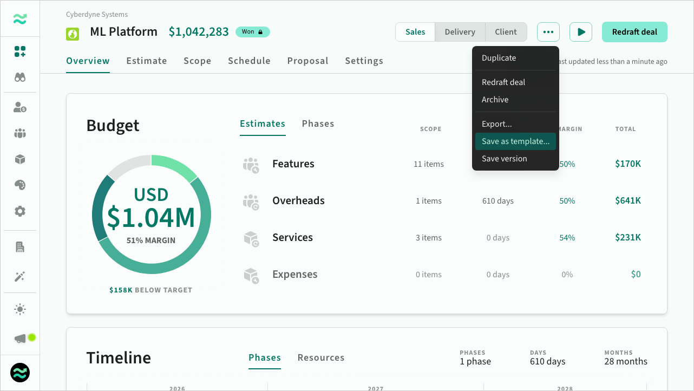Image resolution: width=694 pixels, height=391 pixels.
Task: Click the budget donut chart
Action: pyautogui.click(x=151, y=214)
